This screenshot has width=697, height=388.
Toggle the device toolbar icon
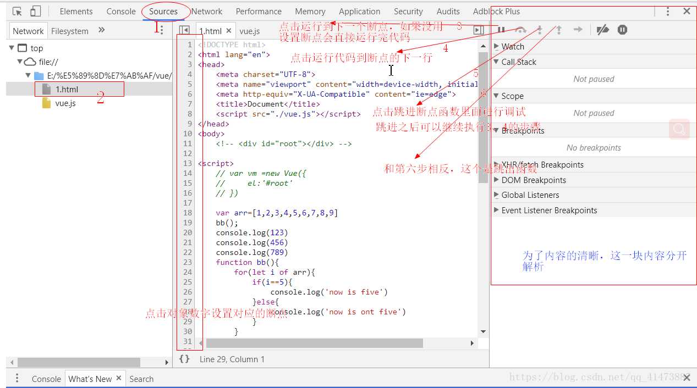tap(35, 11)
